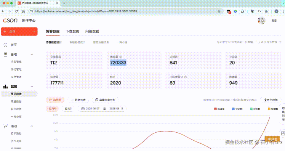Open 粉丝数据 in sidebar
This screenshot has width=285, height=151.
pyautogui.click(x=16, y=109)
